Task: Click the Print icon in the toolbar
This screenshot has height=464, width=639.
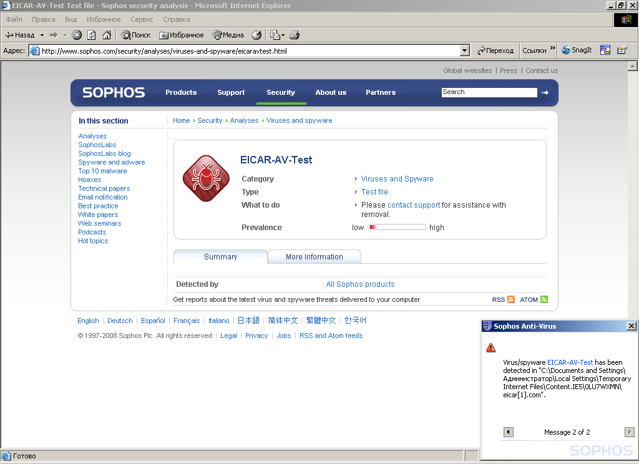Action: (x=295, y=35)
